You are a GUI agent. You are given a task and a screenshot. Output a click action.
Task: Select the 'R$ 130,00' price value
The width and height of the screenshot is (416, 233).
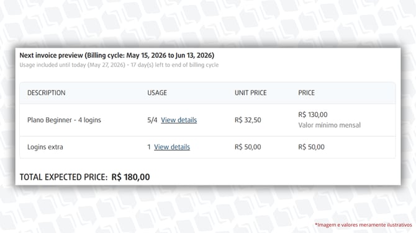click(313, 115)
